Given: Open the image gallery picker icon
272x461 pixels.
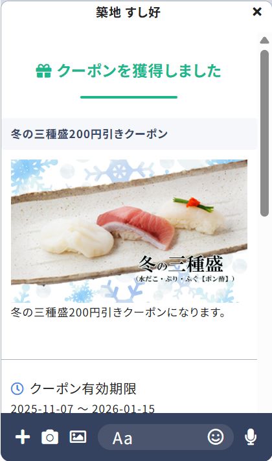Looking at the screenshot, I should (78, 437).
